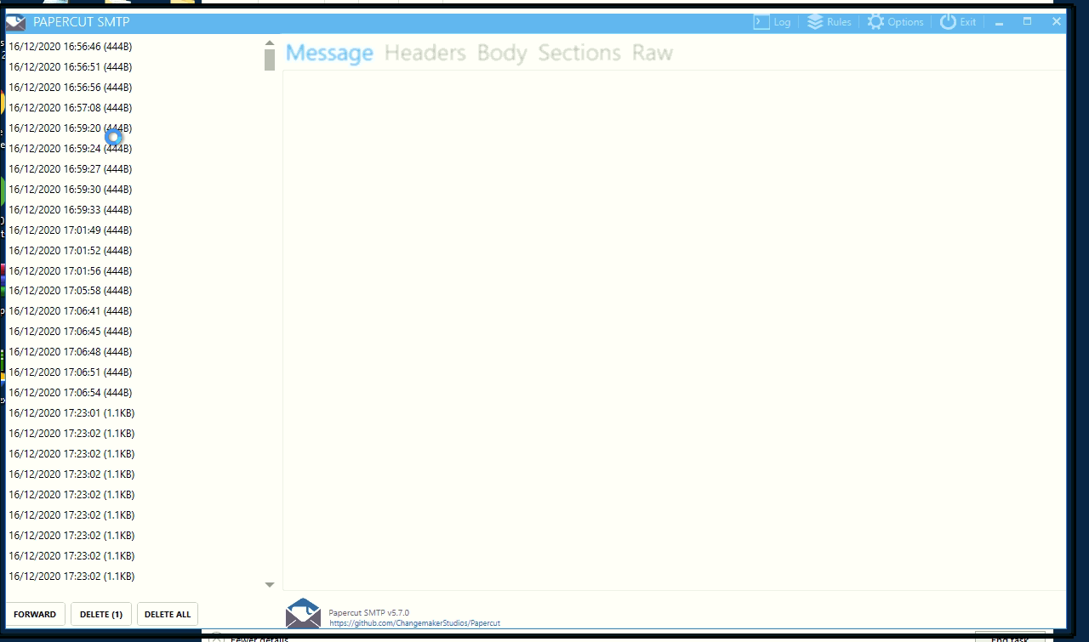Select the 17:23:01 (1.1KB) email entry
Viewport: 1089px width, 642px height.
(x=71, y=412)
